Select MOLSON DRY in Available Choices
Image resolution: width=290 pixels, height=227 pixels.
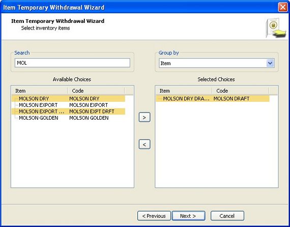tap(69, 99)
